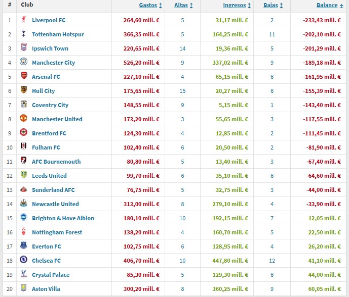The height and width of the screenshot is (297, 349).
Task: Click the Liverpool FC club crest
Action: click(x=24, y=19)
